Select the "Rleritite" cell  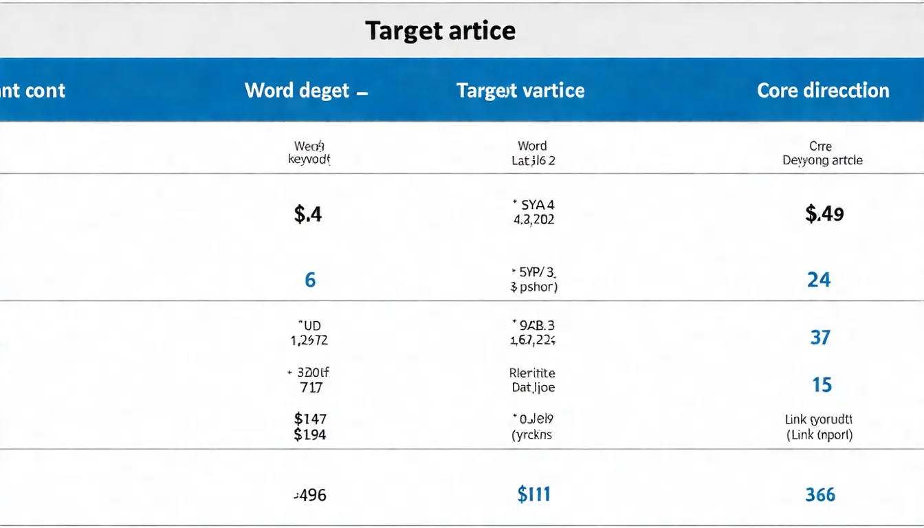[x=532, y=373]
